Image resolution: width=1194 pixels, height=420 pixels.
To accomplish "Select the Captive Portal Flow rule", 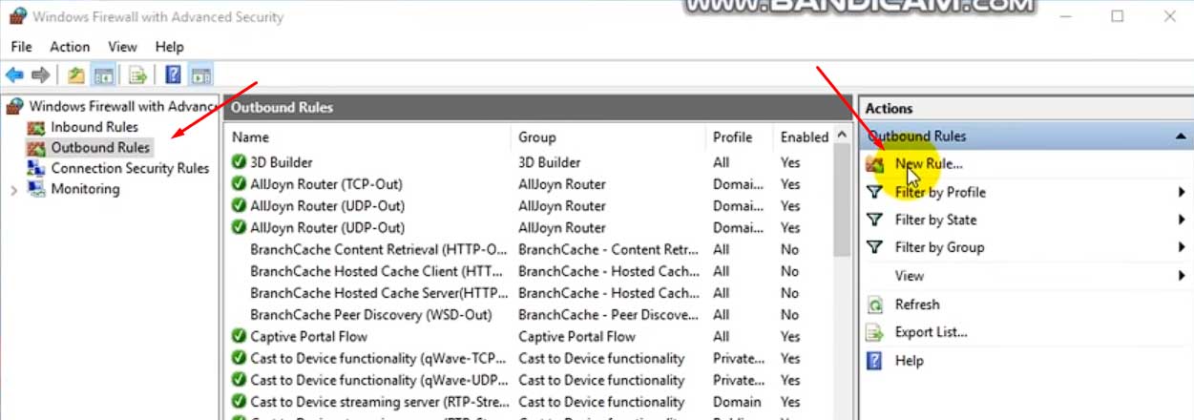I will point(308,336).
